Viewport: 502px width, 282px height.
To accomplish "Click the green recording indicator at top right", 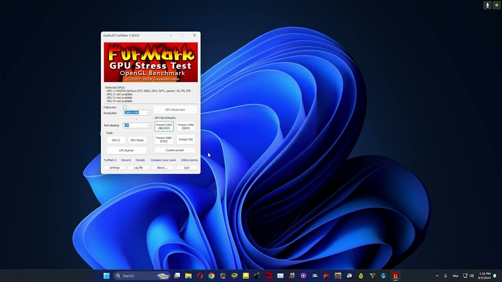I will pyautogui.click(x=496, y=5).
